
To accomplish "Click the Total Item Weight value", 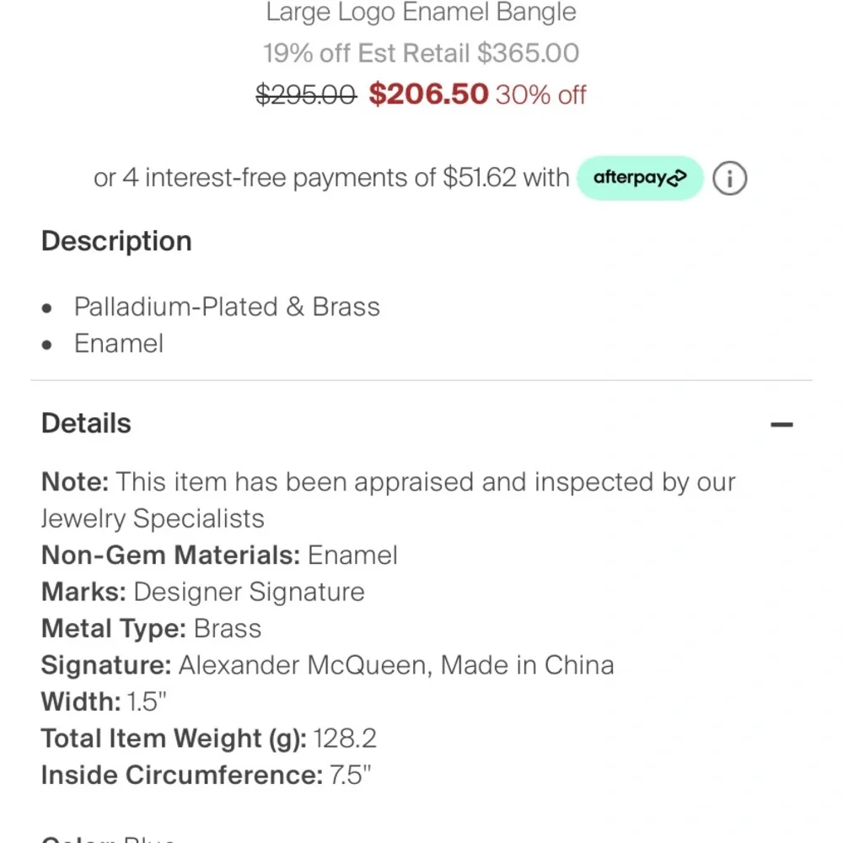I will coord(345,738).
